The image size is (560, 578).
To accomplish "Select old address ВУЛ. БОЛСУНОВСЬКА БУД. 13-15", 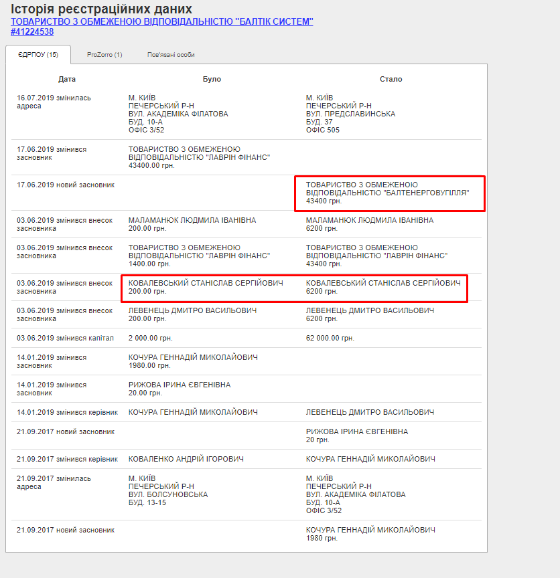I will tap(168, 498).
